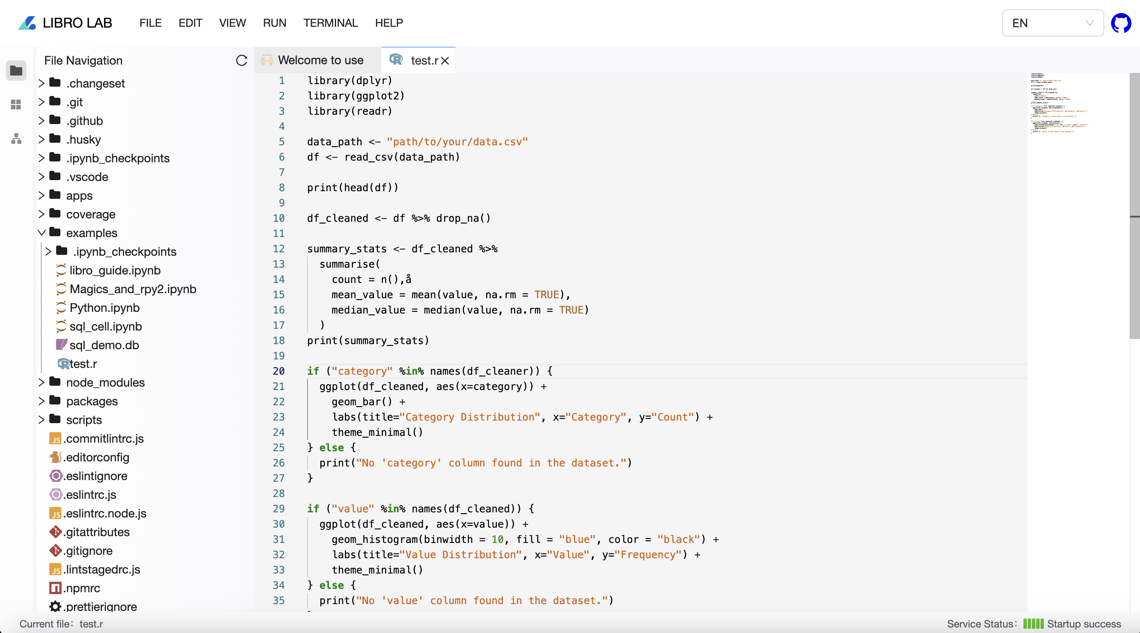Open the TERMINAL menu
The height and width of the screenshot is (633, 1140).
coord(330,23)
